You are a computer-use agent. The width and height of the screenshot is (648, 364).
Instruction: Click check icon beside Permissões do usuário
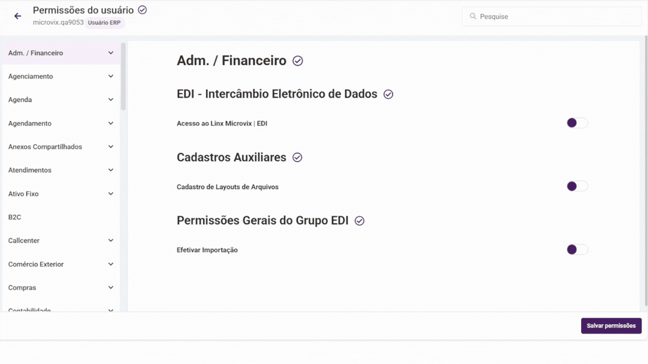pos(142,10)
